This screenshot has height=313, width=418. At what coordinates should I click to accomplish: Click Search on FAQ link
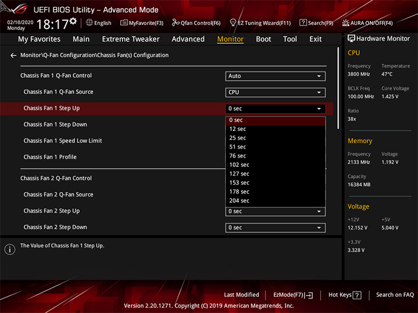pyautogui.click(x=395, y=295)
